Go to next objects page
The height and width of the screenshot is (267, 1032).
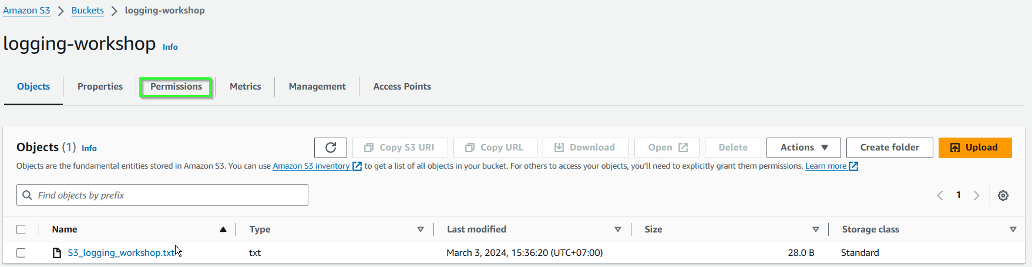tap(977, 196)
